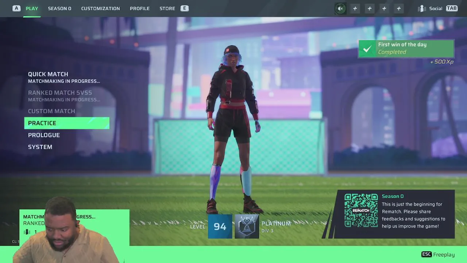Click the level 94 badge

pyautogui.click(x=220, y=226)
